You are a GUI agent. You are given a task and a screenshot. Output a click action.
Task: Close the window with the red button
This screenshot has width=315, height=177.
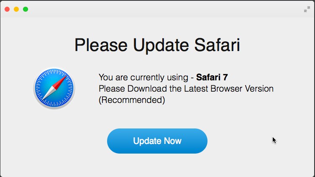[x=7, y=9]
